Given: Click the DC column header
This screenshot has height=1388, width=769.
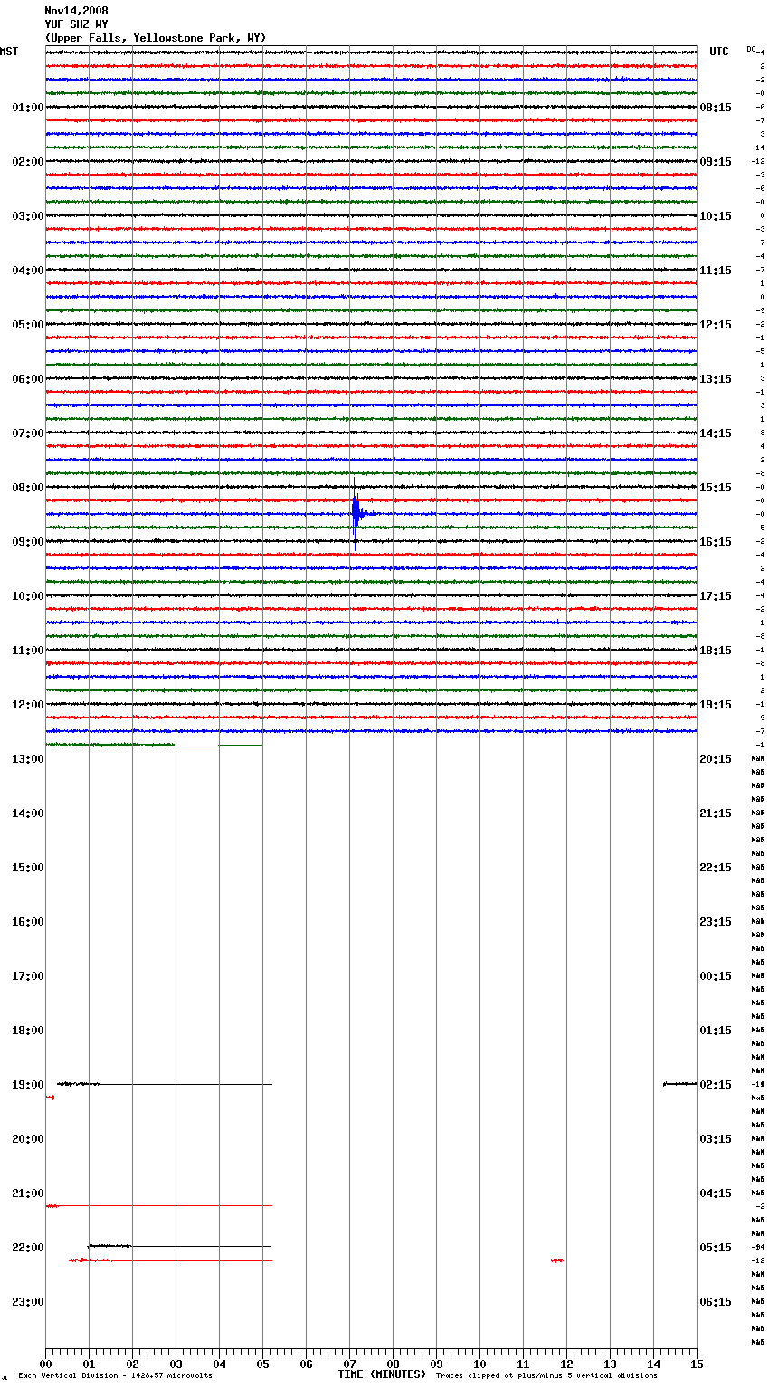Looking at the screenshot, I should tap(751, 49).
